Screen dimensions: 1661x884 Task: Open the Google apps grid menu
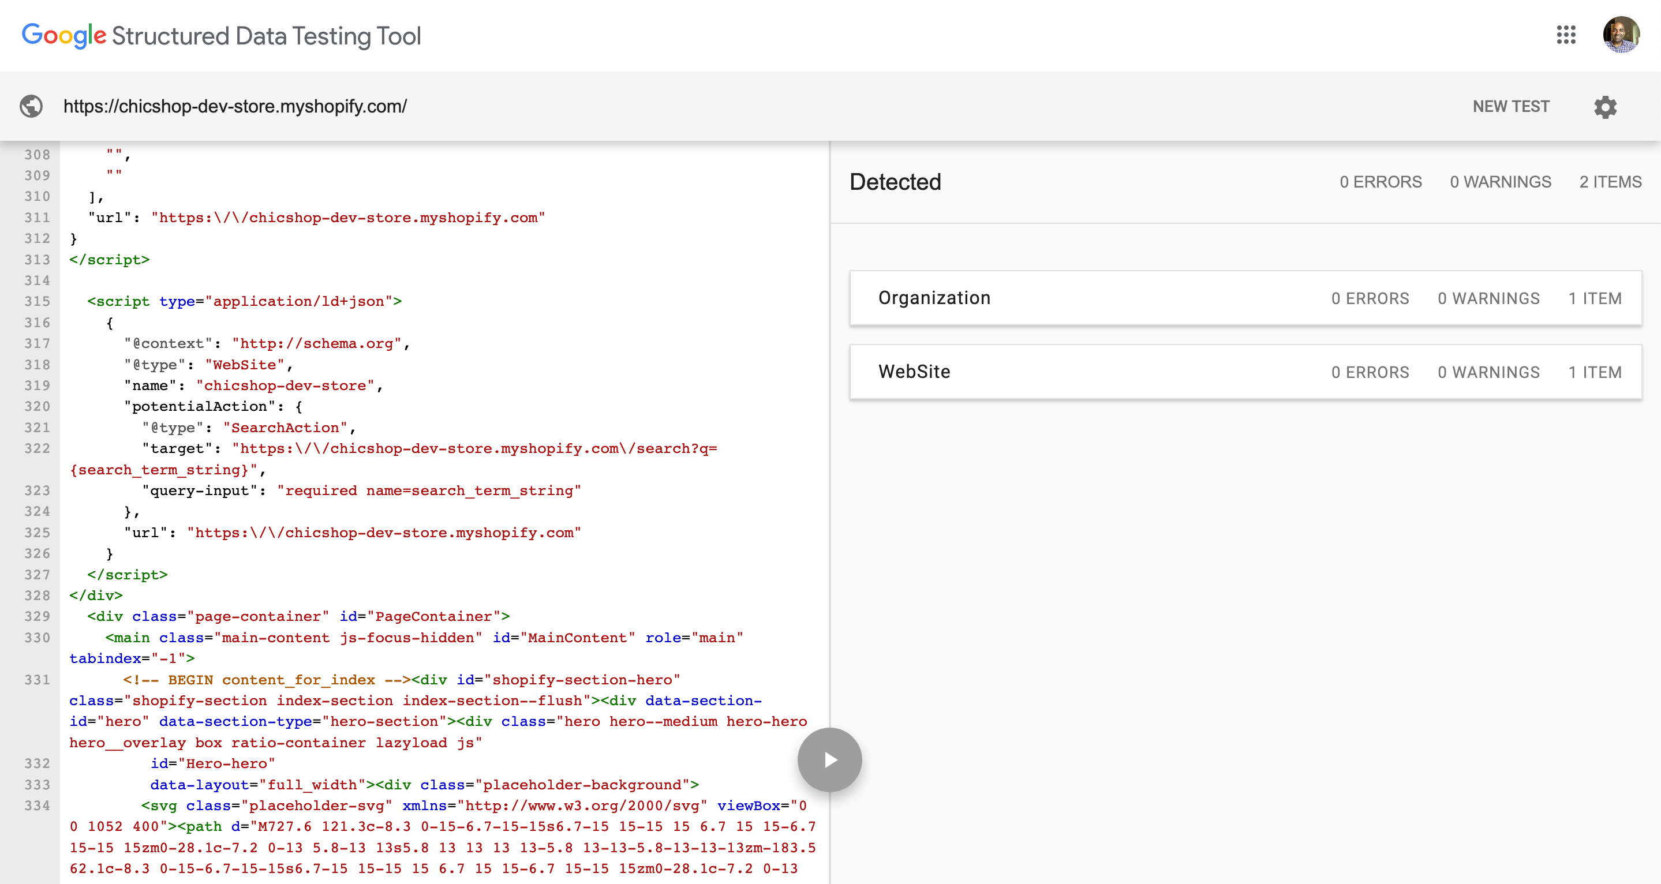1566,35
